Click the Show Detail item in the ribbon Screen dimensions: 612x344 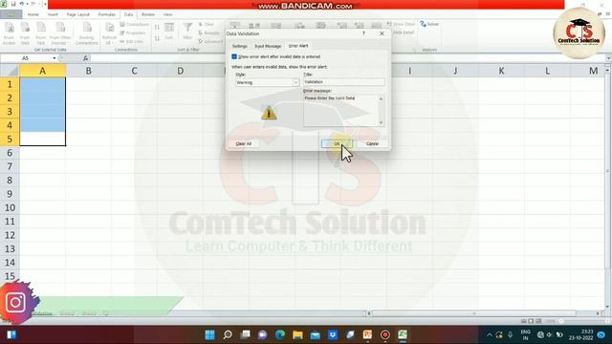click(401, 24)
